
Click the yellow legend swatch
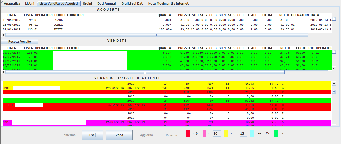[226, 133]
